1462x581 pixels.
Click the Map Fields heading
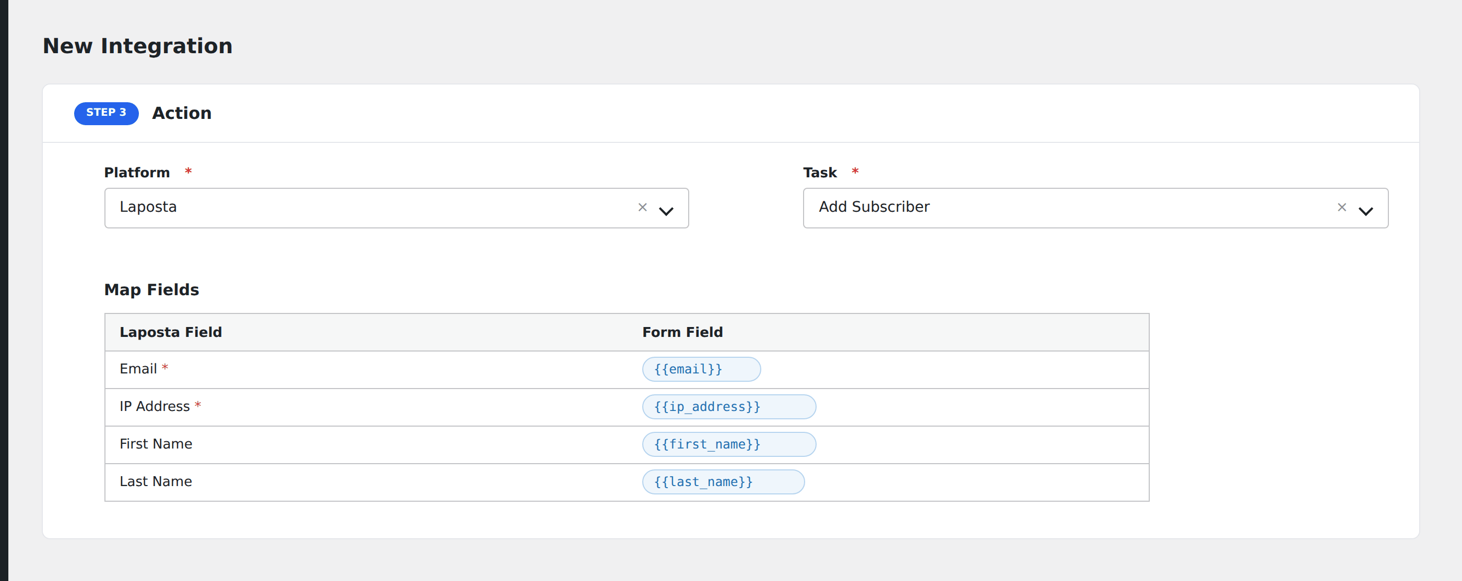151,289
